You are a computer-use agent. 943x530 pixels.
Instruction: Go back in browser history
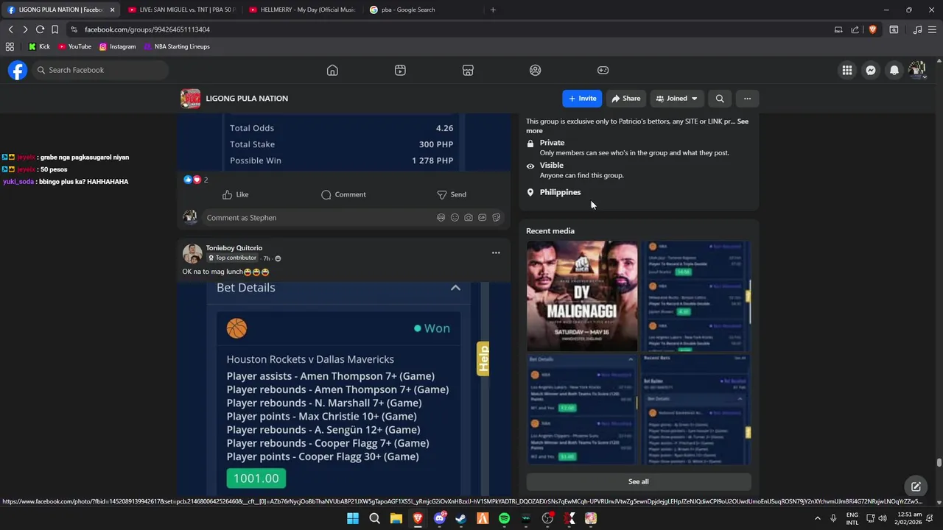click(x=10, y=29)
